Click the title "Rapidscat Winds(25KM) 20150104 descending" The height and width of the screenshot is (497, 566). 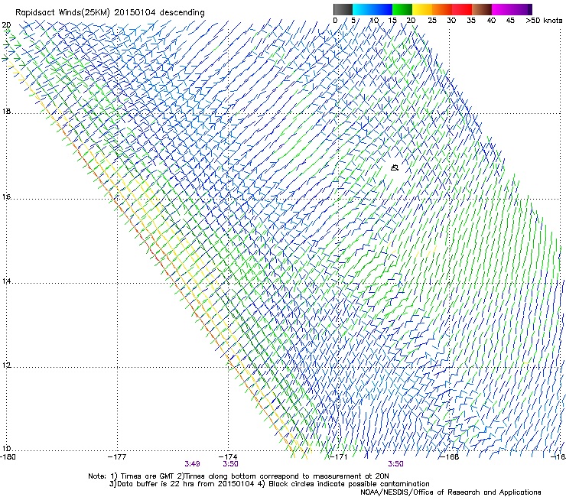click(x=109, y=13)
